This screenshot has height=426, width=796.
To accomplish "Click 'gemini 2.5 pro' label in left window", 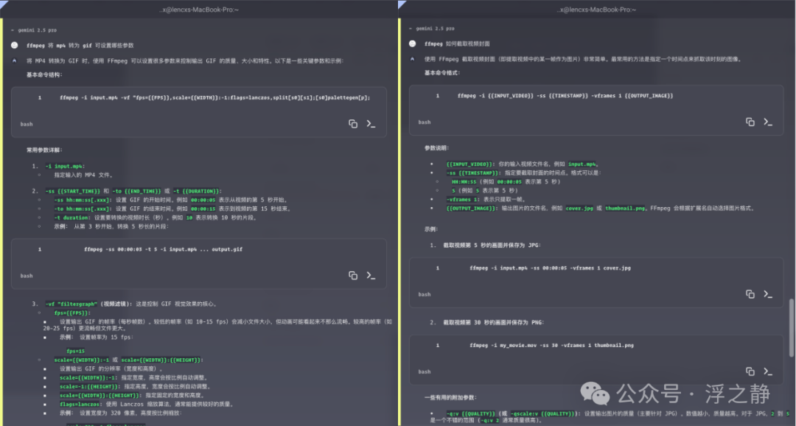I will (x=37, y=30).
